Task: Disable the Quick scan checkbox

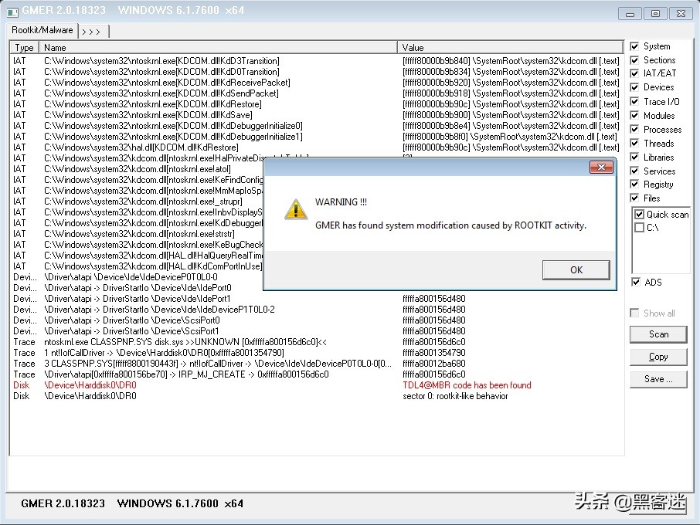Action: [x=639, y=215]
